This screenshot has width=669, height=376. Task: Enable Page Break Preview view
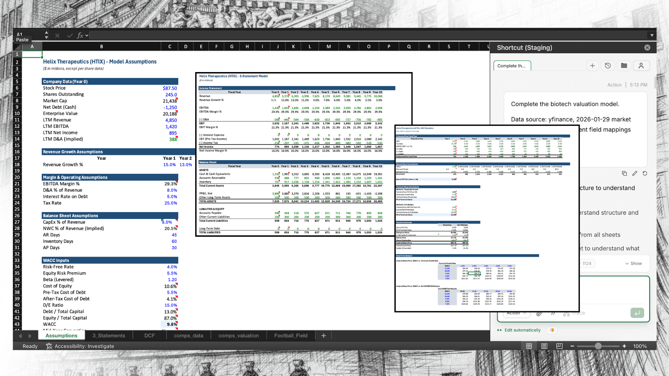559,346
